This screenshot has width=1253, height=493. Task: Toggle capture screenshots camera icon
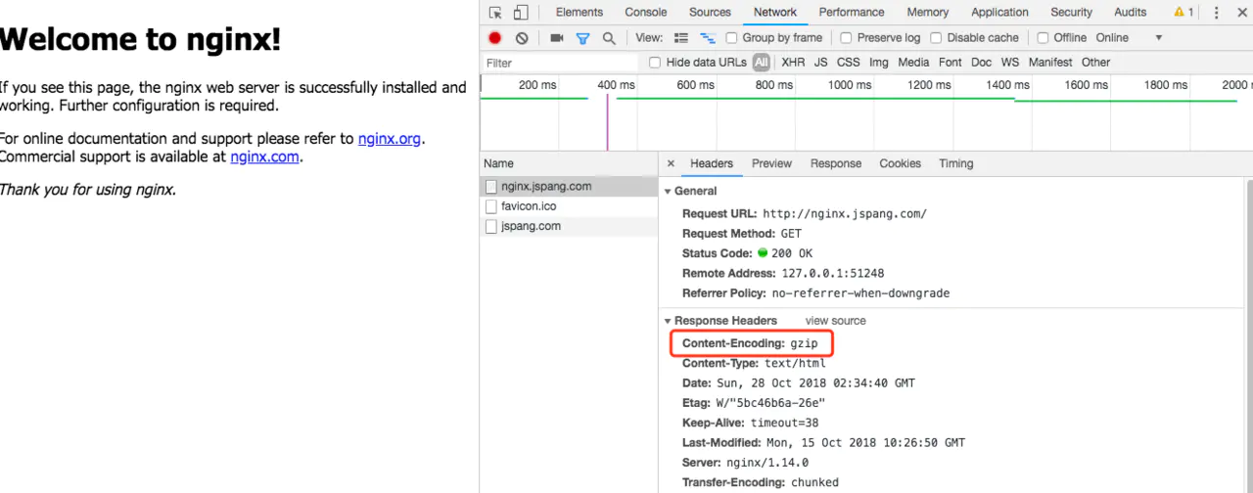(557, 38)
